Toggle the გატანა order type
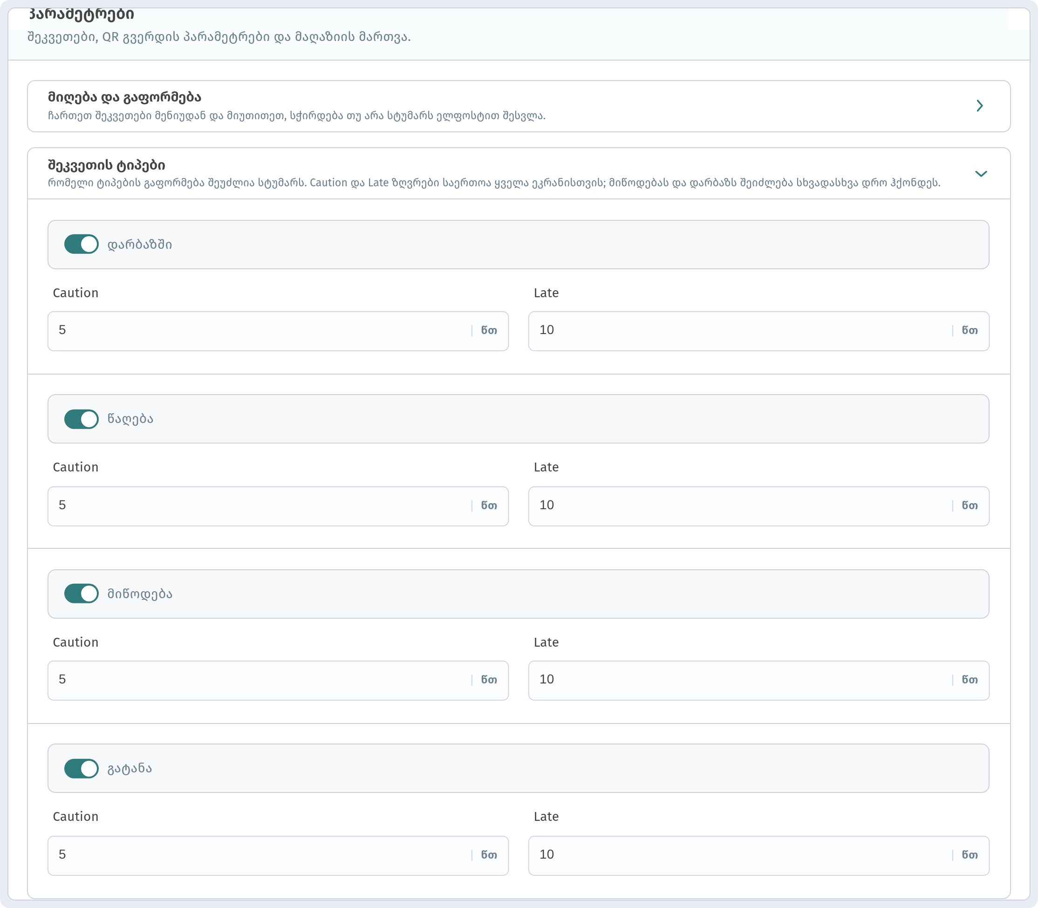The height and width of the screenshot is (908, 1038). coord(81,768)
